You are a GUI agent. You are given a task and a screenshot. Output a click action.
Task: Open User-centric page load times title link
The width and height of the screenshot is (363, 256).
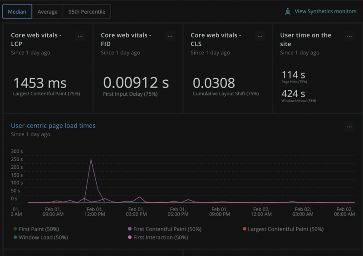tap(53, 126)
